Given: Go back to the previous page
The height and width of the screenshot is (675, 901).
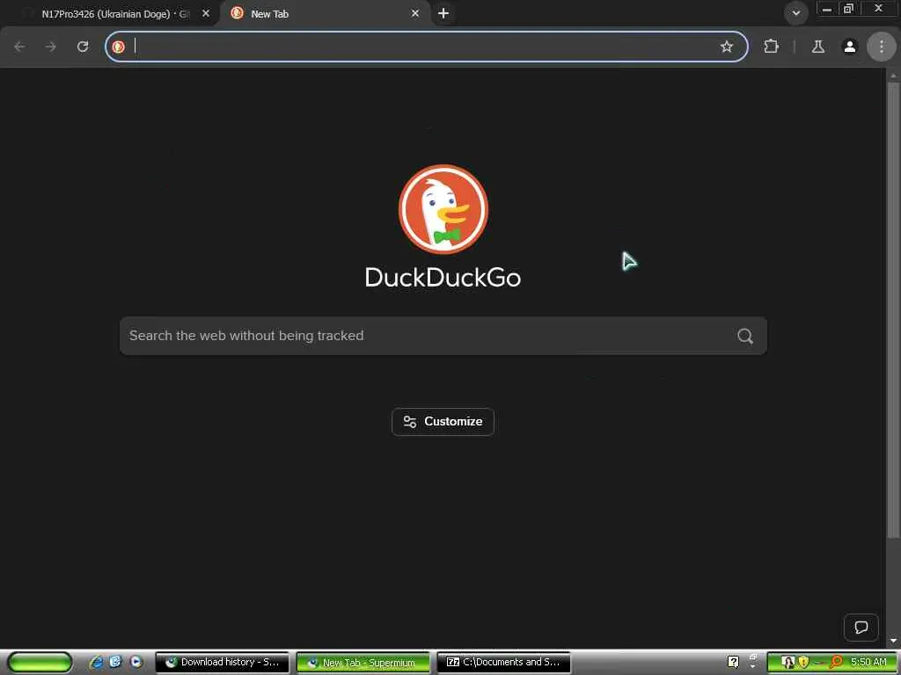Looking at the screenshot, I should tap(19, 47).
